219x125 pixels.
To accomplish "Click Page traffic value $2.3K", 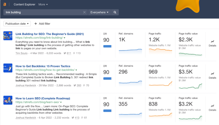I will (185, 40).
